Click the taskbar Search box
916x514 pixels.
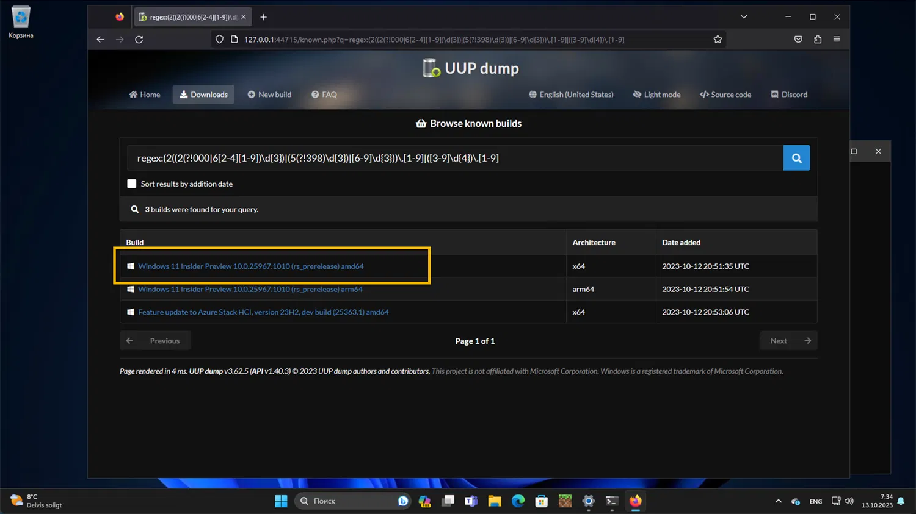click(351, 501)
